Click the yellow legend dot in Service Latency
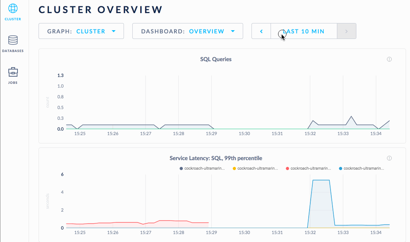 click(x=233, y=168)
